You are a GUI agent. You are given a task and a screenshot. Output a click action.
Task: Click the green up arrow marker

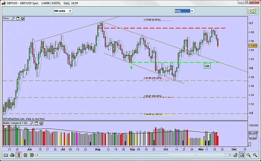pyautogui.click(x=131, y=68)
